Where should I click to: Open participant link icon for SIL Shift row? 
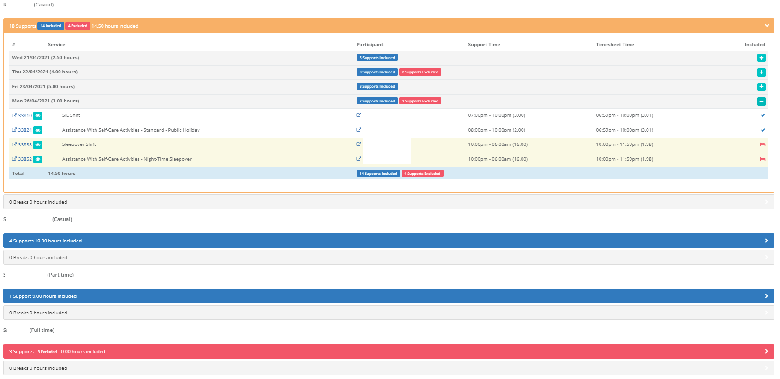pyautogui.click(x=359, y=115)
